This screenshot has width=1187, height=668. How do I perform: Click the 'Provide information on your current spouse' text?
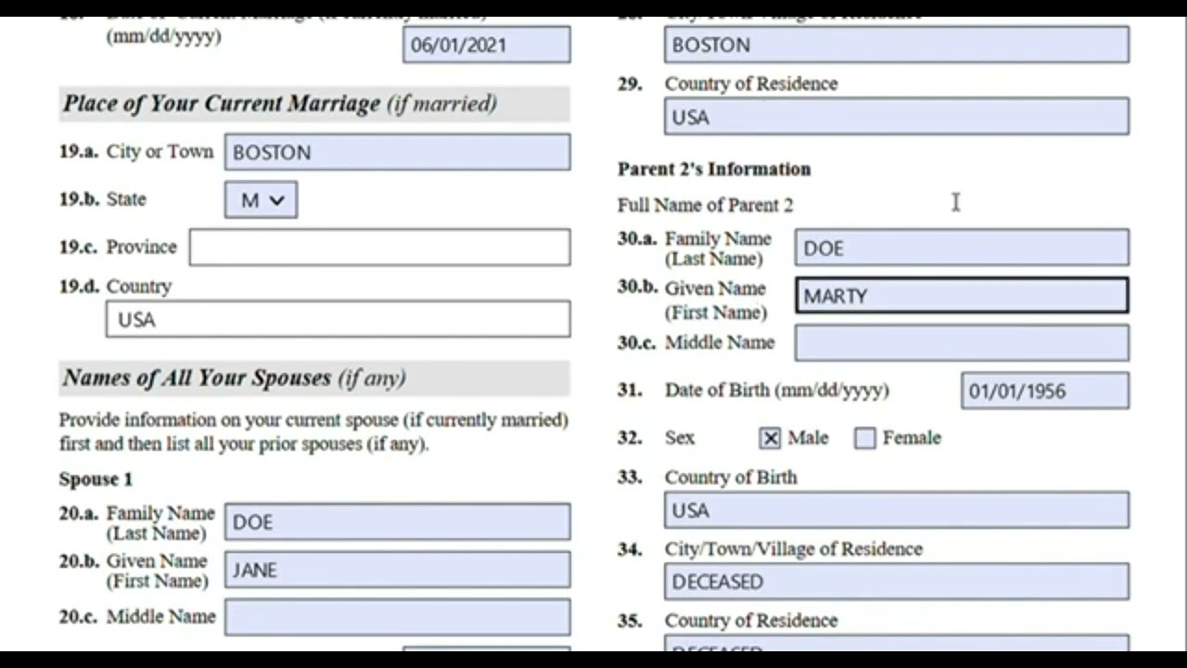313,431
